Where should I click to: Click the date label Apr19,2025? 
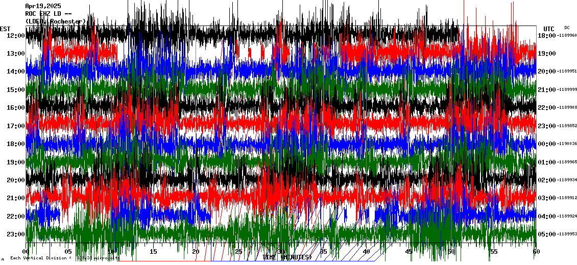43,6
